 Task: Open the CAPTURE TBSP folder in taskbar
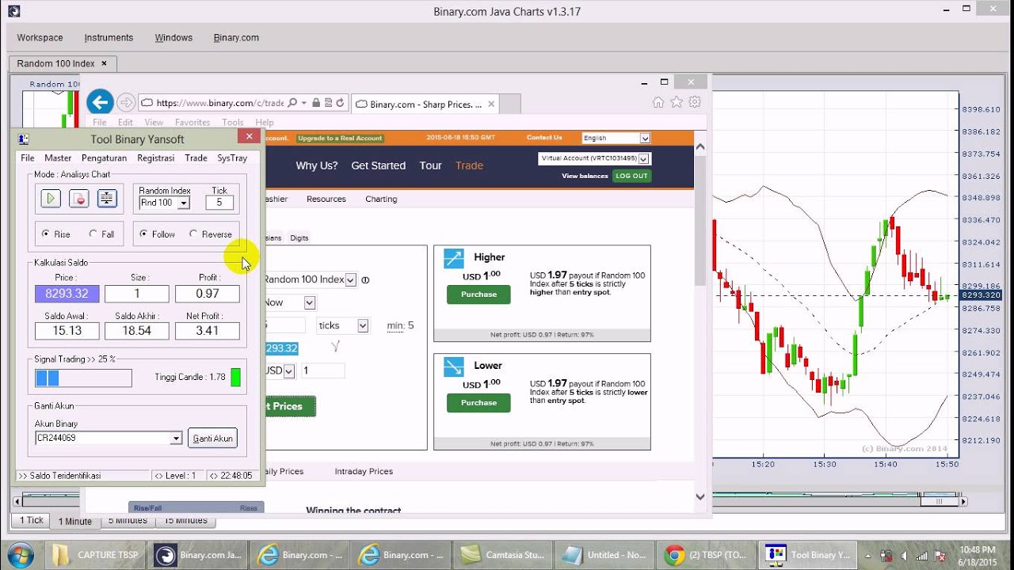click(96, 555)
